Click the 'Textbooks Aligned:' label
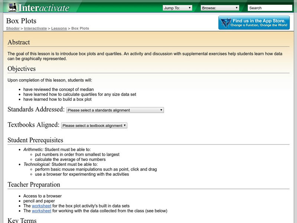Image resolution: width=297 pixels, height=223 pixels. [x=33, y=125]
